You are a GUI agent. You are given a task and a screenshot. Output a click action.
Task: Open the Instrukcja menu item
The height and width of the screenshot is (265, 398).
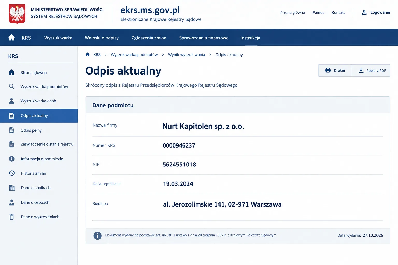[x=250, y=38]
